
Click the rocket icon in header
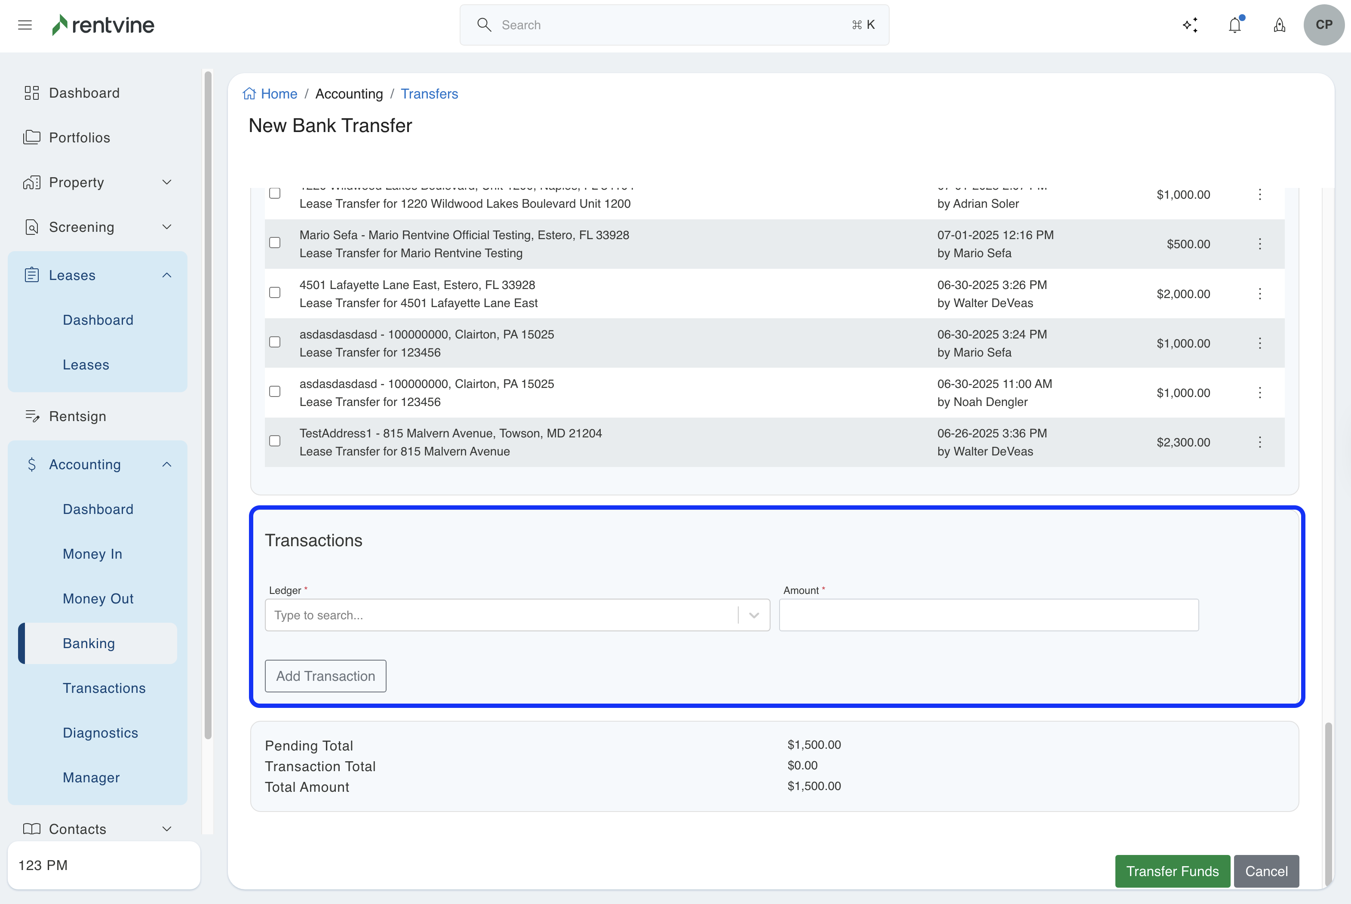tap(1279, 25)
